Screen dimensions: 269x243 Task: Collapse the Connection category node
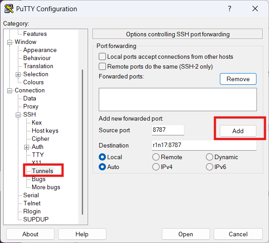tap(10, 91)
